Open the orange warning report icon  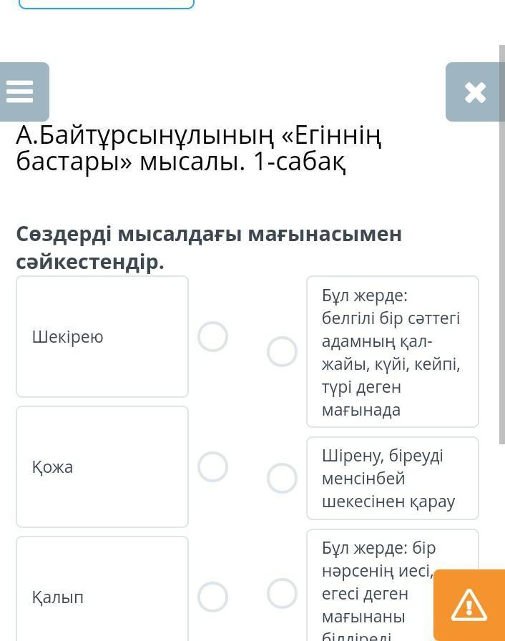[x=469, y=605]
